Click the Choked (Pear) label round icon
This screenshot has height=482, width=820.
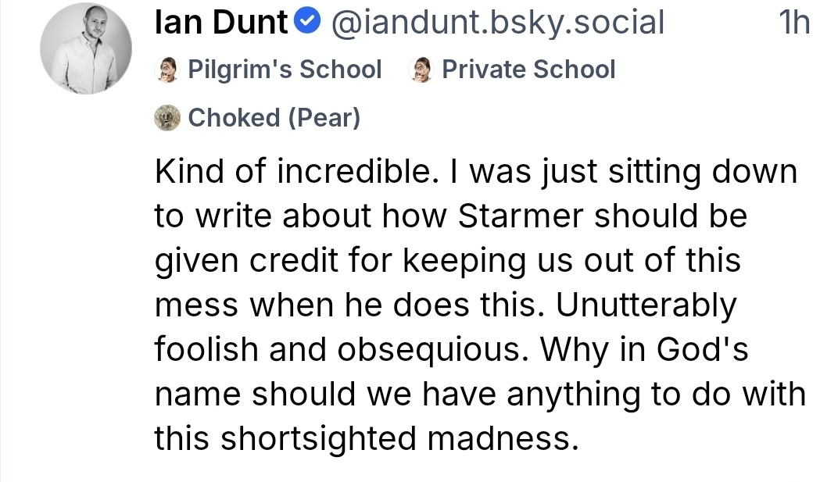[167, 118]
